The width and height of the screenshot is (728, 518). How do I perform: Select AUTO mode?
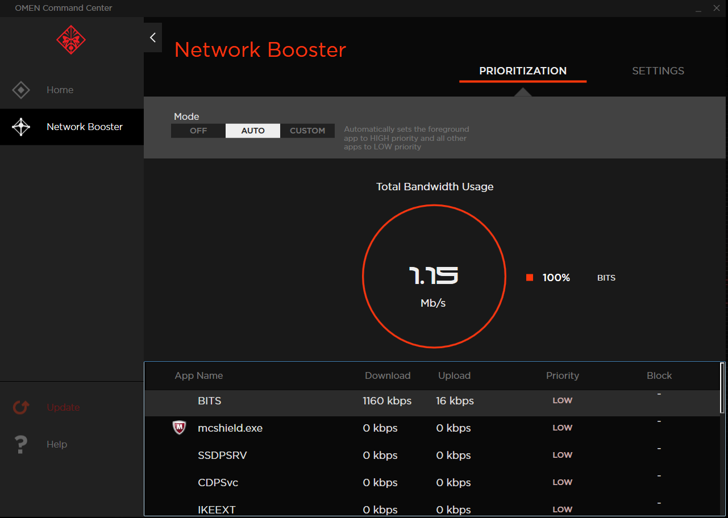click(253, 131)
